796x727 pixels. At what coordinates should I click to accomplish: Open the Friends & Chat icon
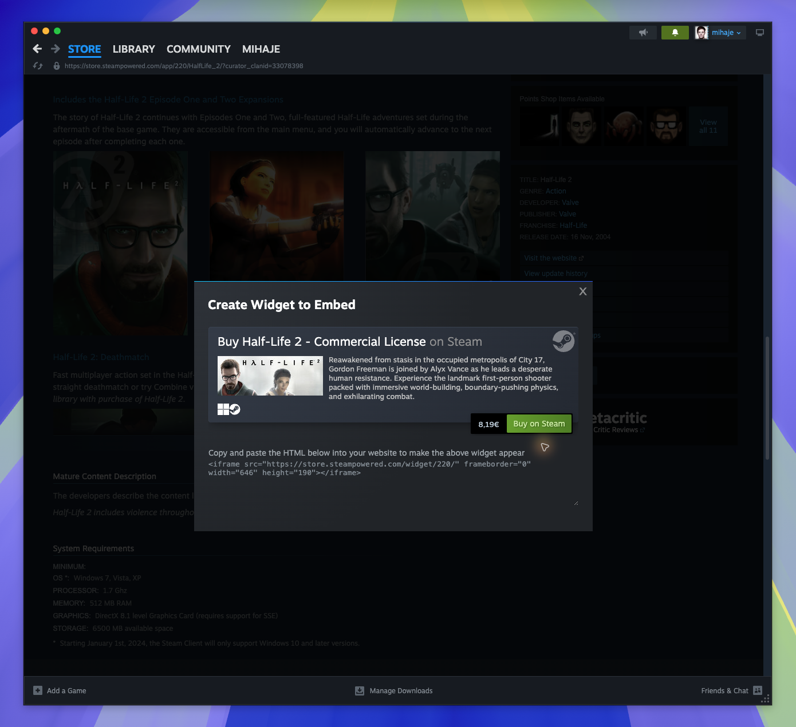click(x=758, y=690)
